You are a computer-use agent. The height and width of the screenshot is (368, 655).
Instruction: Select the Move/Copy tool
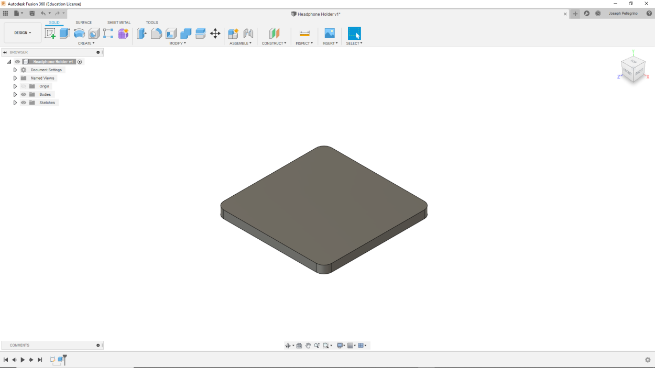[215, 32]
